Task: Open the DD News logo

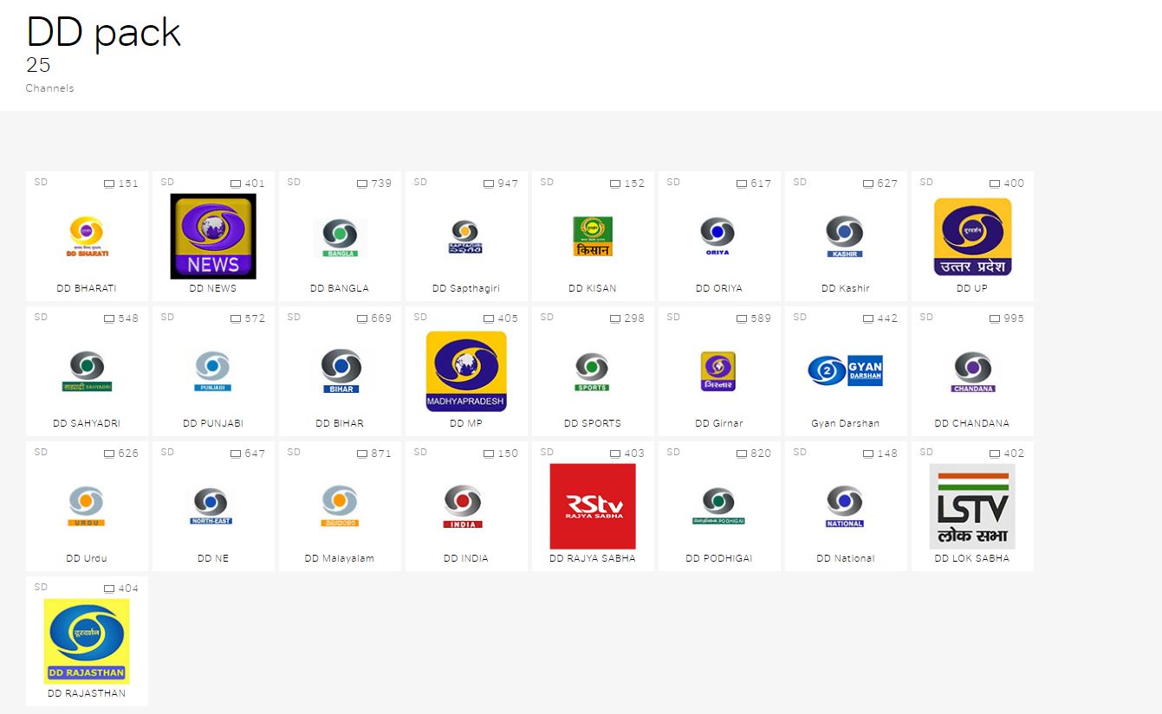Action: [x=213, y=236]
